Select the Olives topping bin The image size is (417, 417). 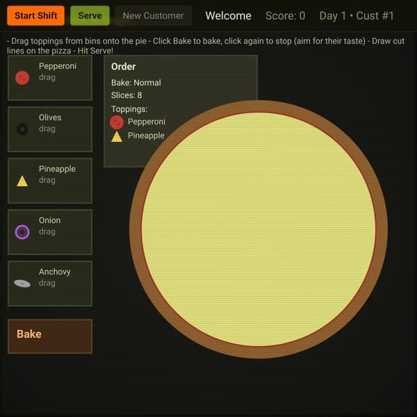point(50,129)
